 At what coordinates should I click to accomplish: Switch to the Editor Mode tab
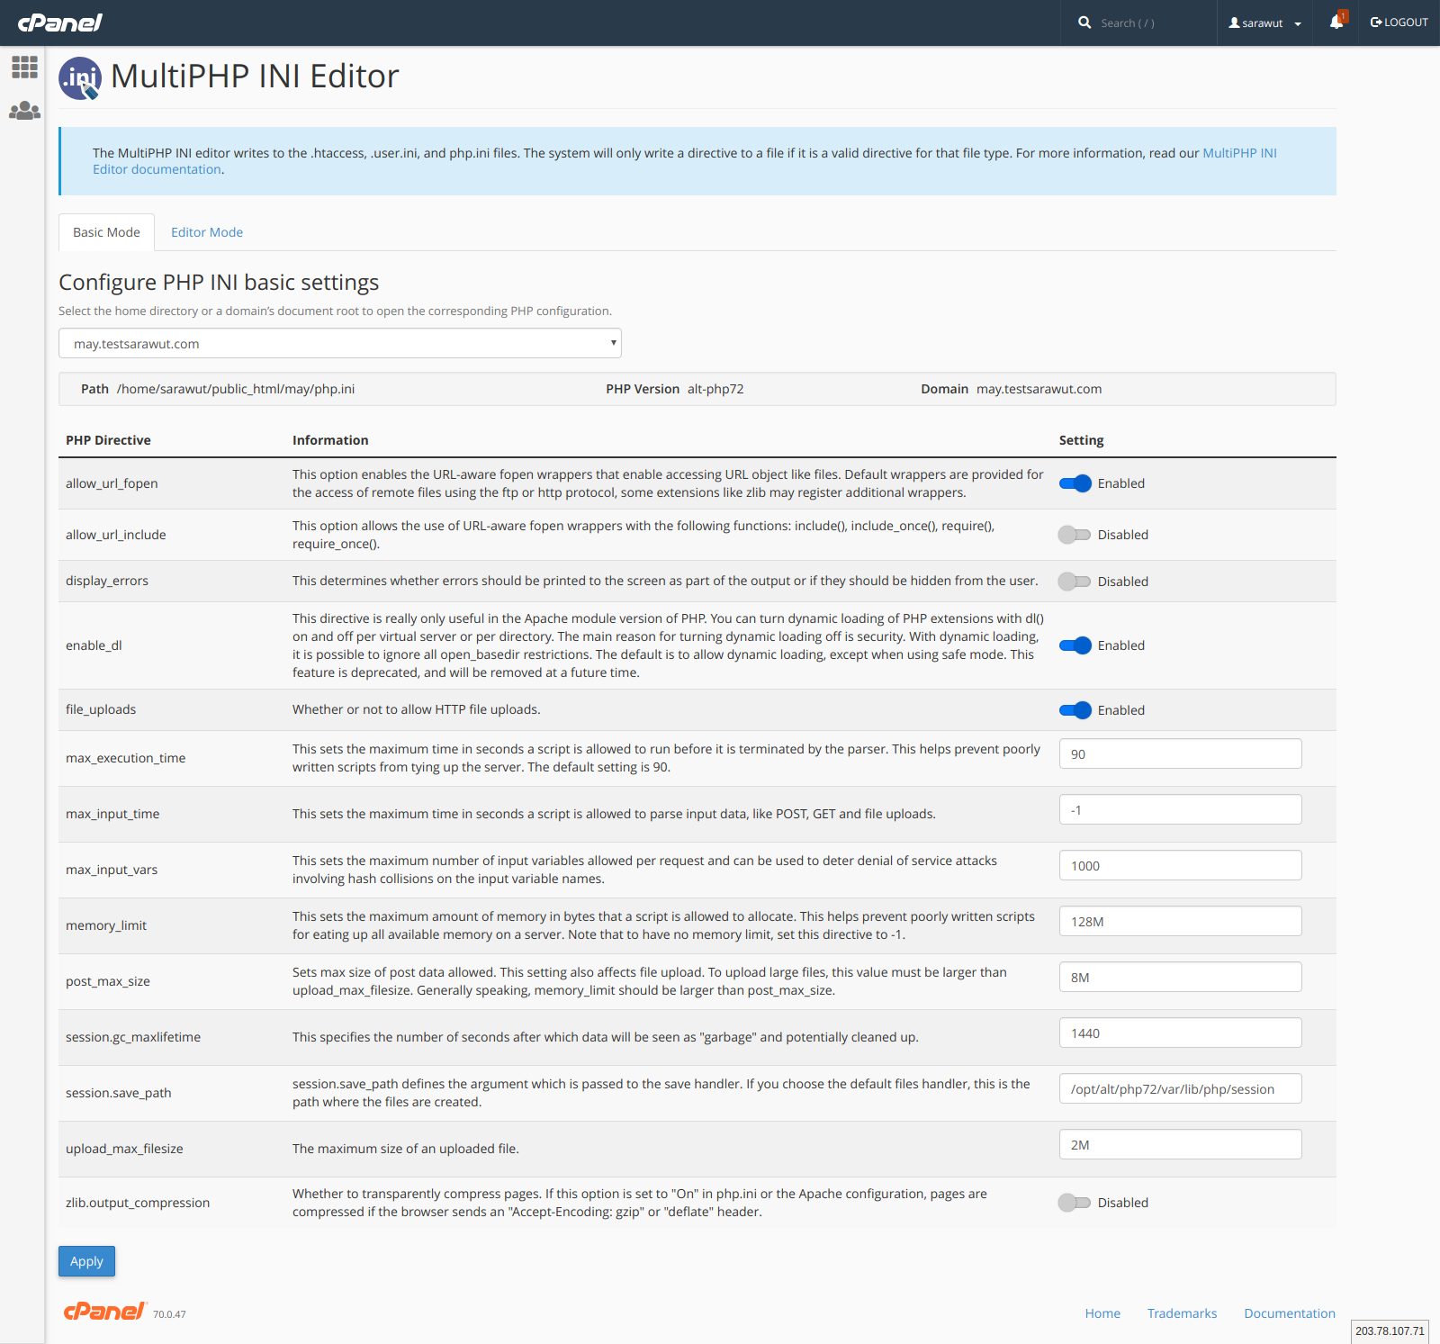206,231
